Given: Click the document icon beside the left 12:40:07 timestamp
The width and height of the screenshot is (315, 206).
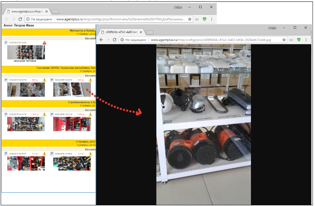Looking at the screenshot, I should click(6, 154).
